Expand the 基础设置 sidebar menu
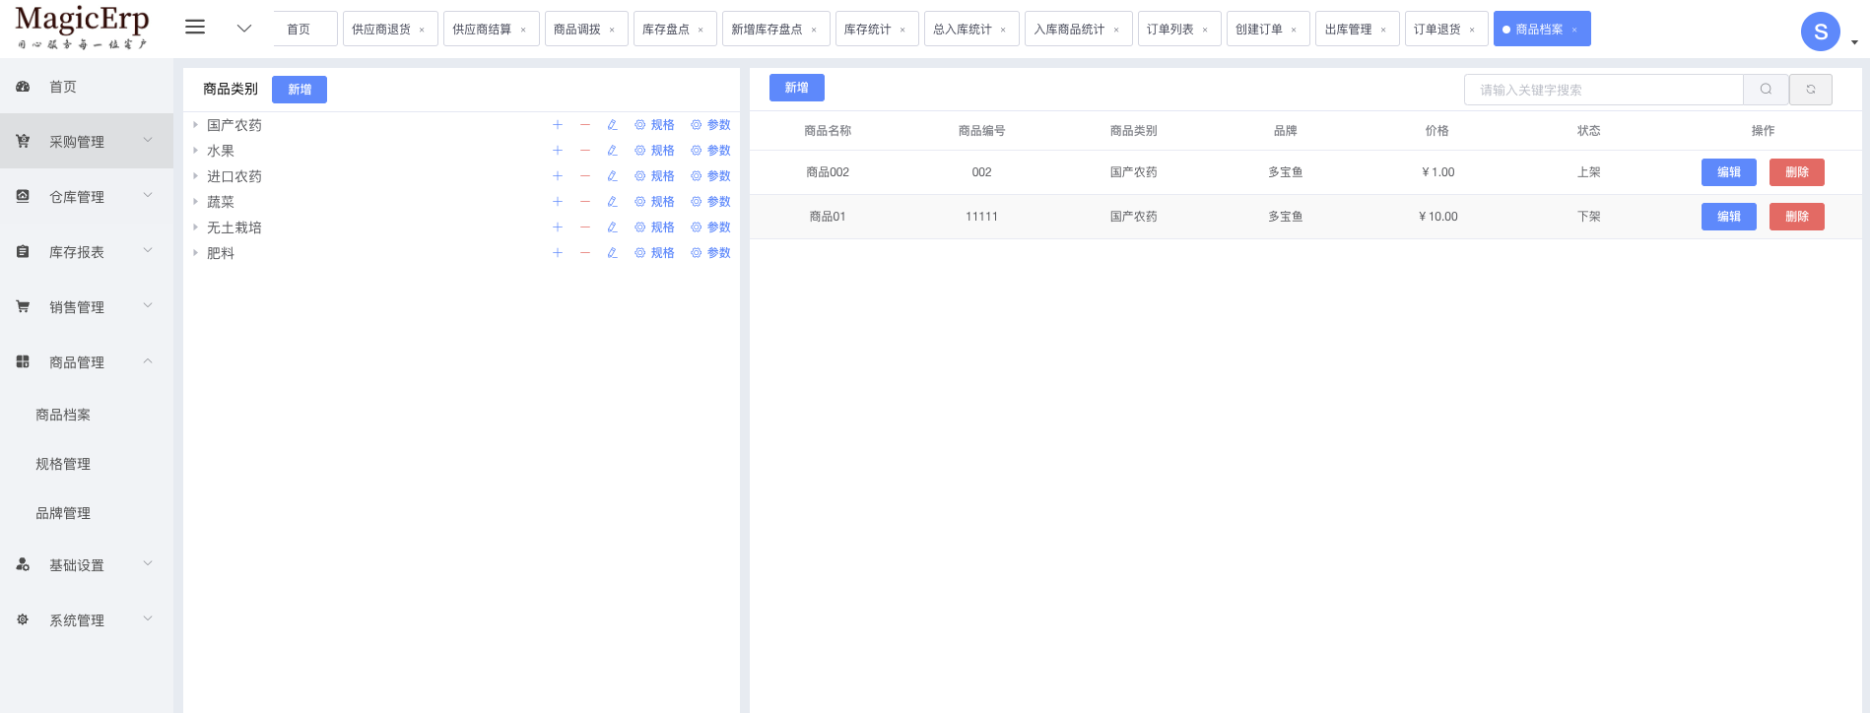Viewport: 1870px width, 713px height. (87, 564)
